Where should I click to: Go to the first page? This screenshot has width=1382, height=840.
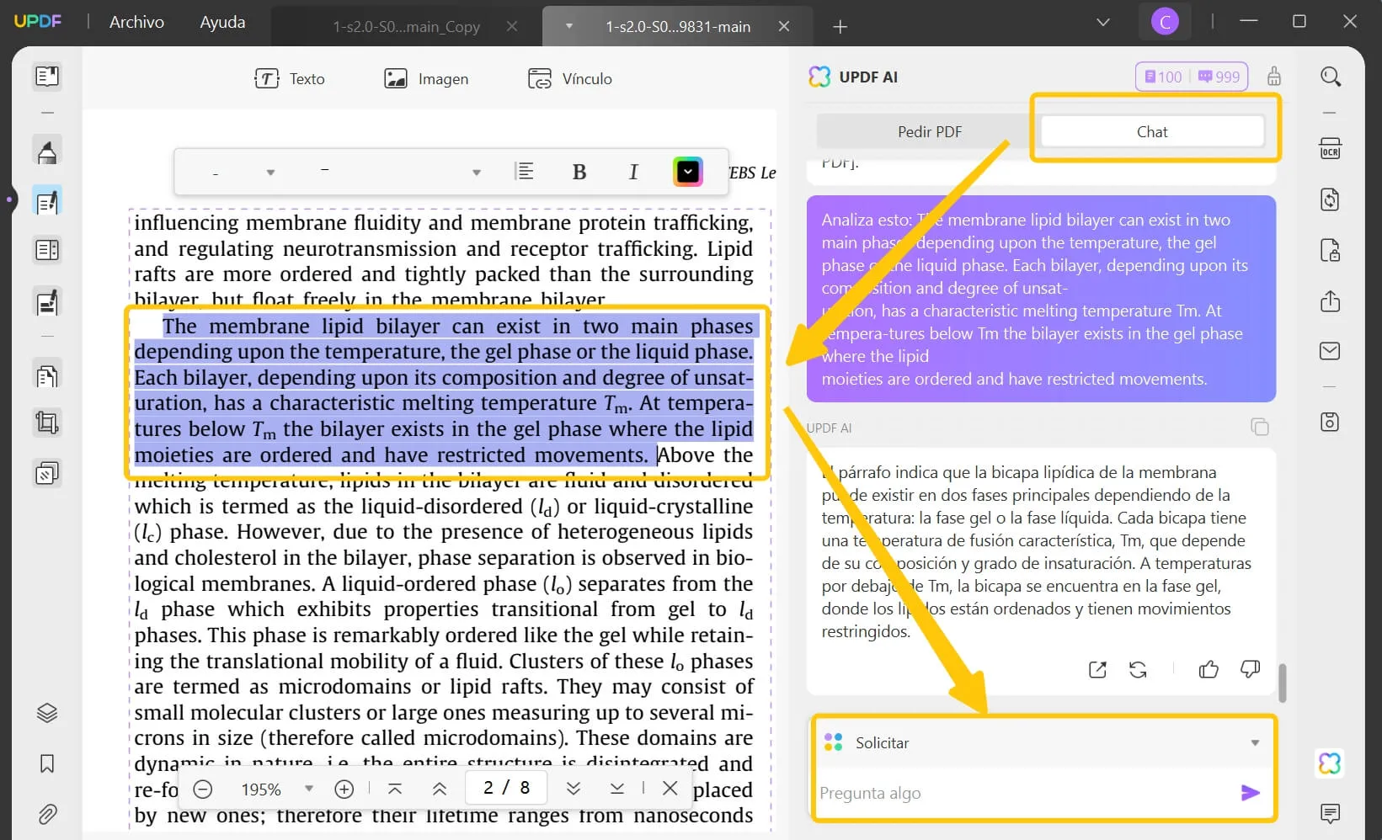coord(395,789)
